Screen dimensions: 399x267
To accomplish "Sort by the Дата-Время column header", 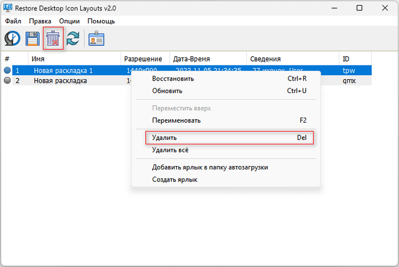I will 208,59.
